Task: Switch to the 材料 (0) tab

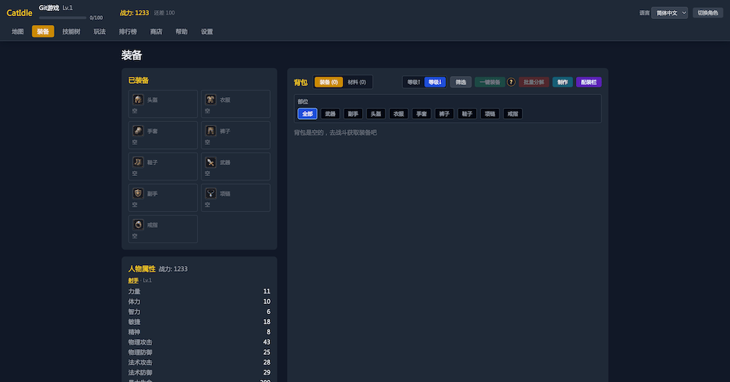Action: (357, 82)
